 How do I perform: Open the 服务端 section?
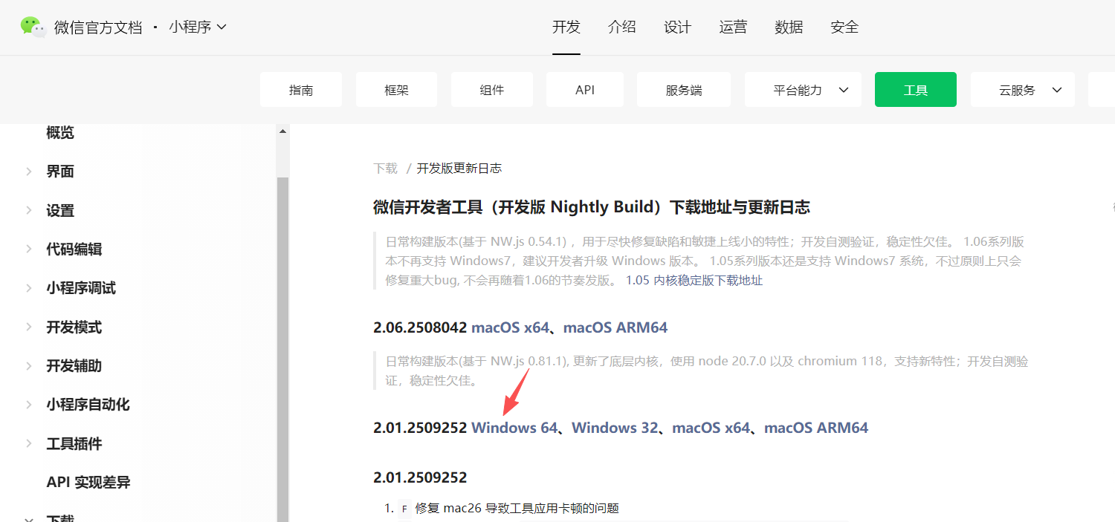(684, 90)
